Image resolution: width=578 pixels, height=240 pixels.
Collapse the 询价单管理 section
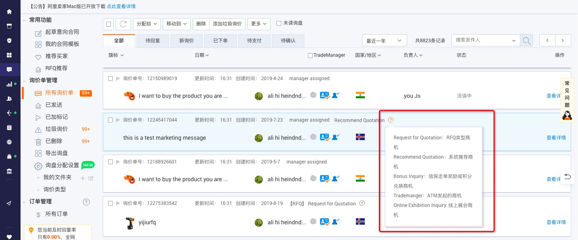25,81
